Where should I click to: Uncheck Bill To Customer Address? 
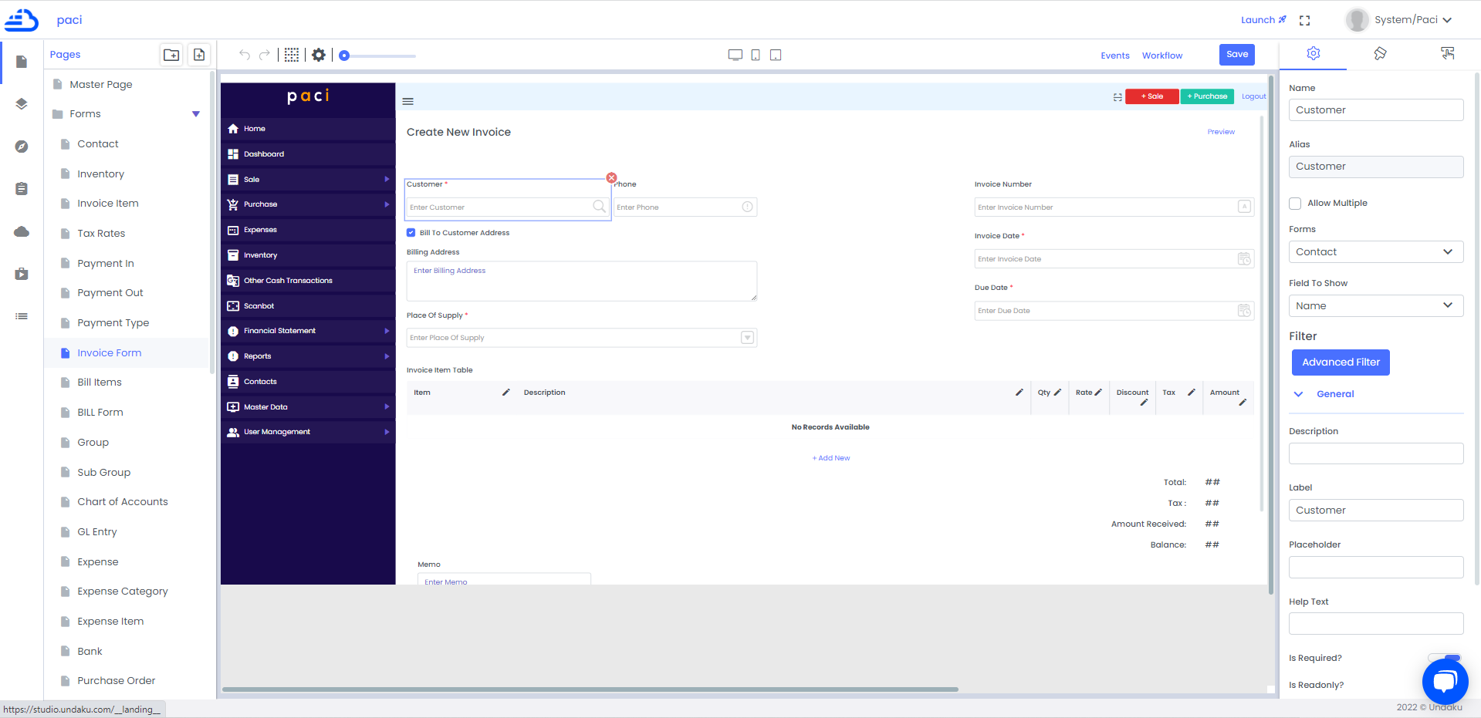tap(411, 232)
